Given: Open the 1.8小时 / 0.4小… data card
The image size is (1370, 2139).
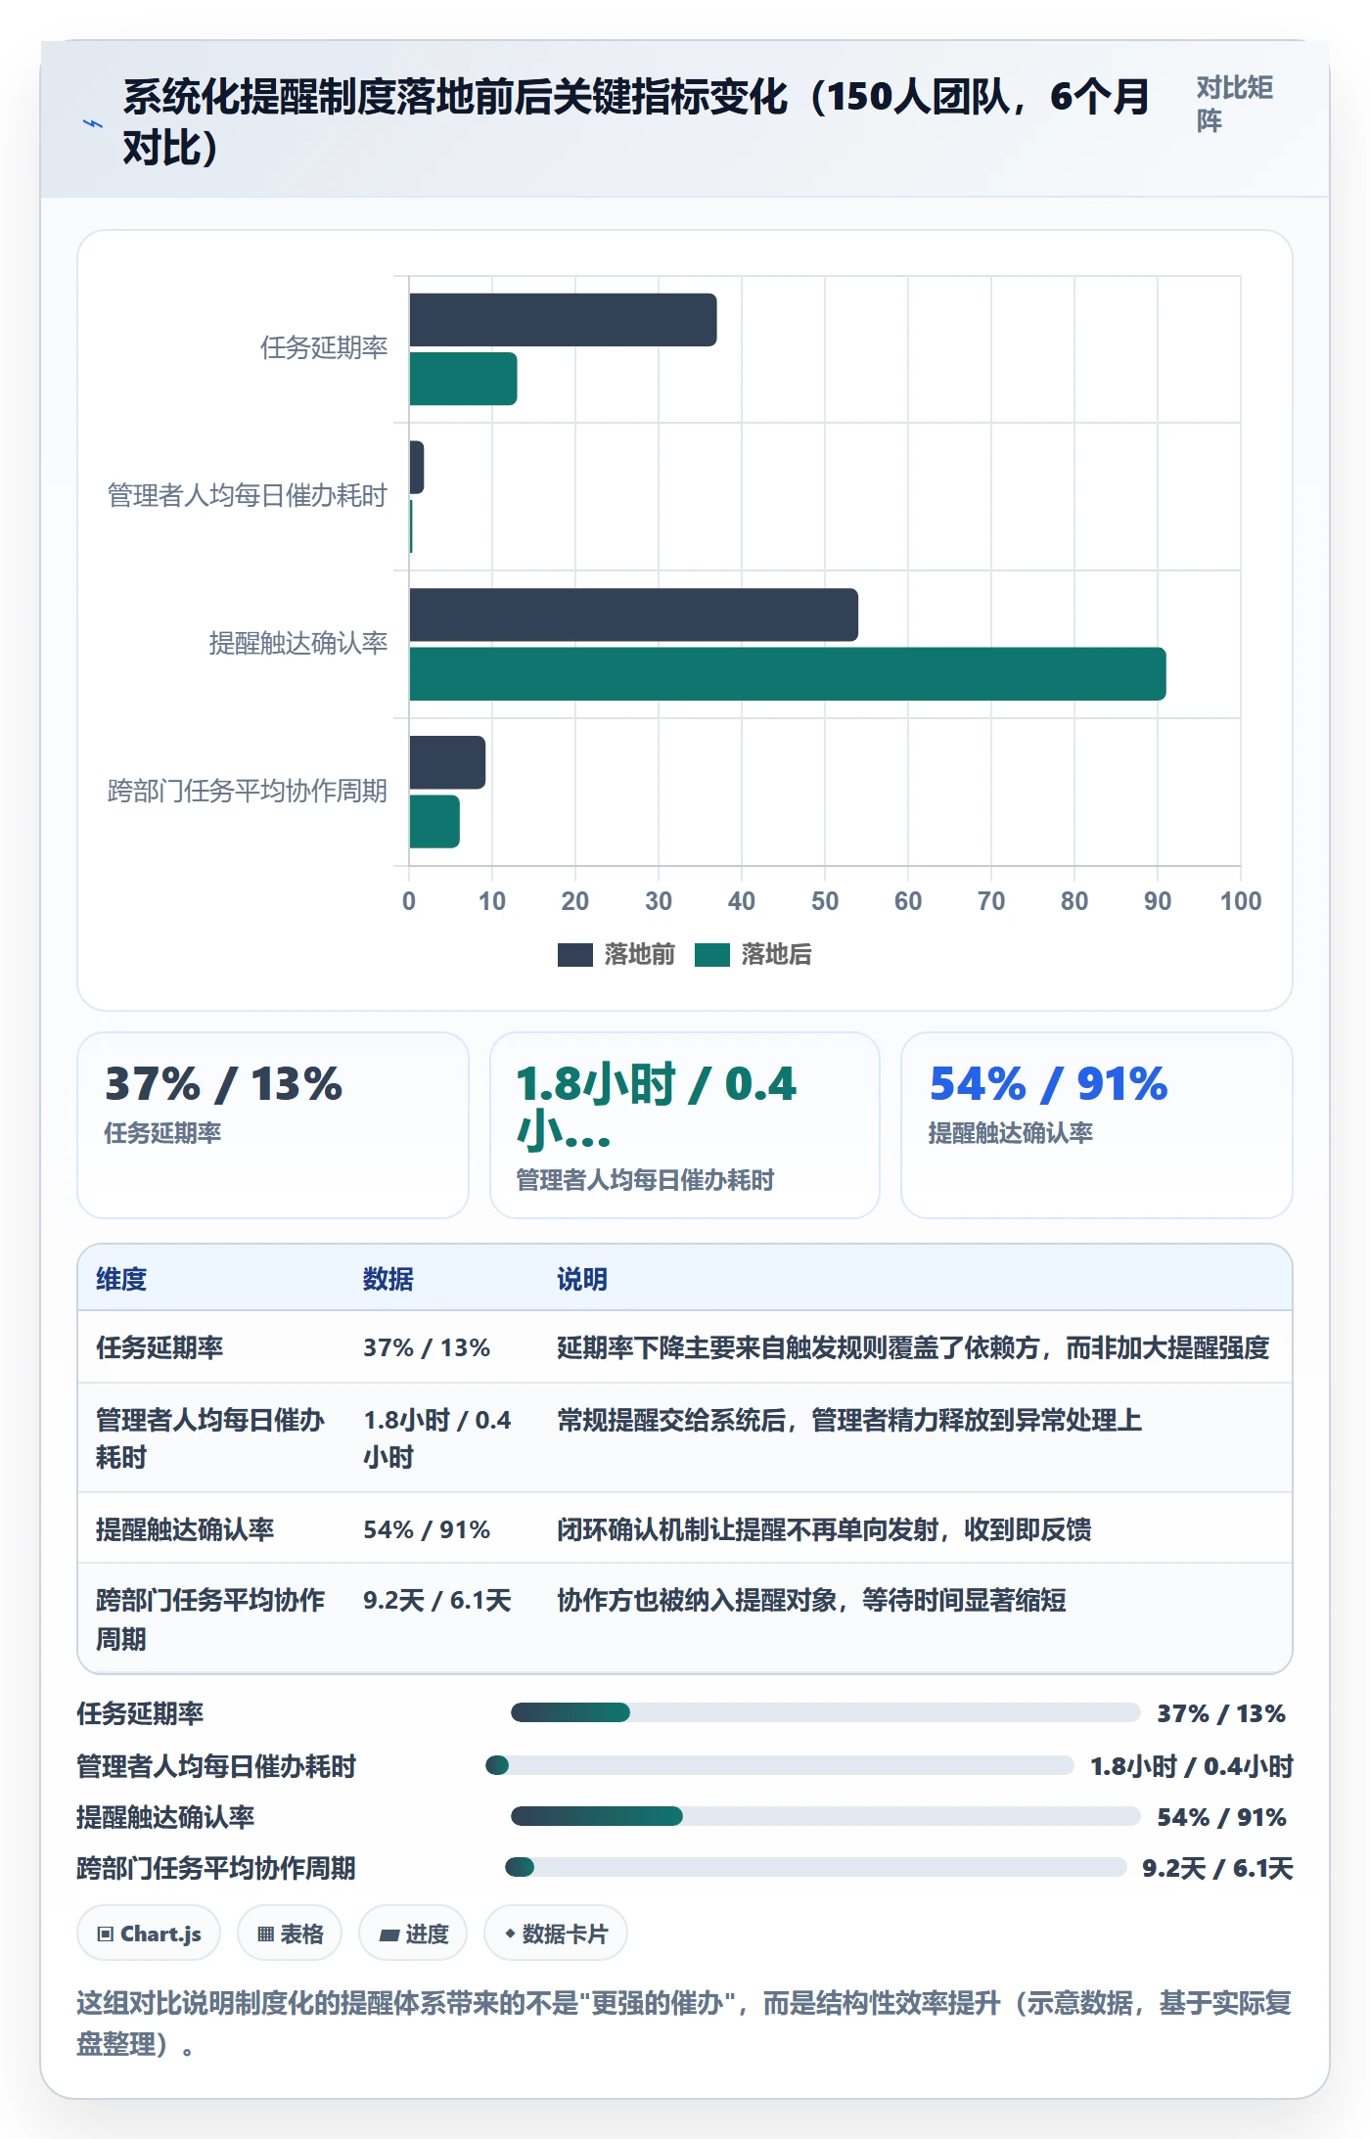Looking at the screenshot, I should point(685,1125).
